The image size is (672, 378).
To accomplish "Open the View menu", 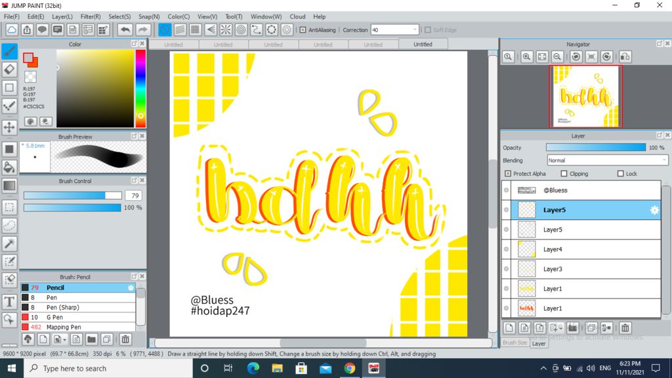I will (207, 16).
